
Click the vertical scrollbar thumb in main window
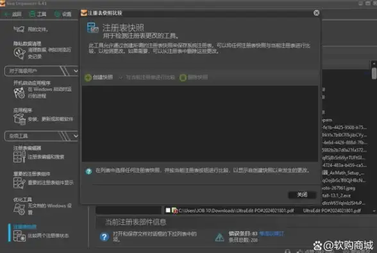pyautogui.click(x=374, y=73)
